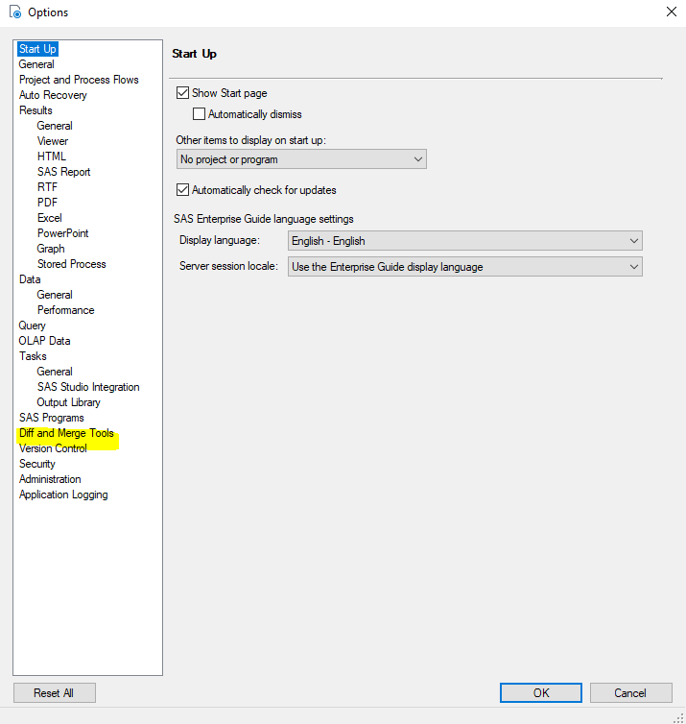Toggle the Show Start page checkbox

(x=183, y=93)
